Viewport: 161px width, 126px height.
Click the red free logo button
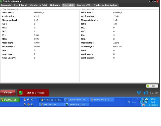8,93
